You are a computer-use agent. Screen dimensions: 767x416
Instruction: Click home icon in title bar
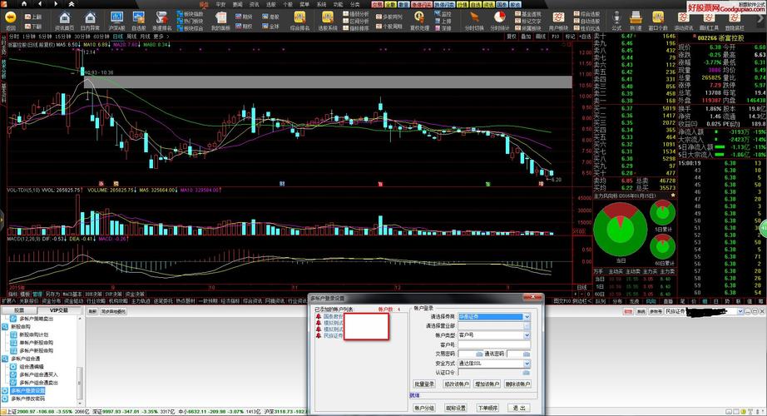click(24, 4)
